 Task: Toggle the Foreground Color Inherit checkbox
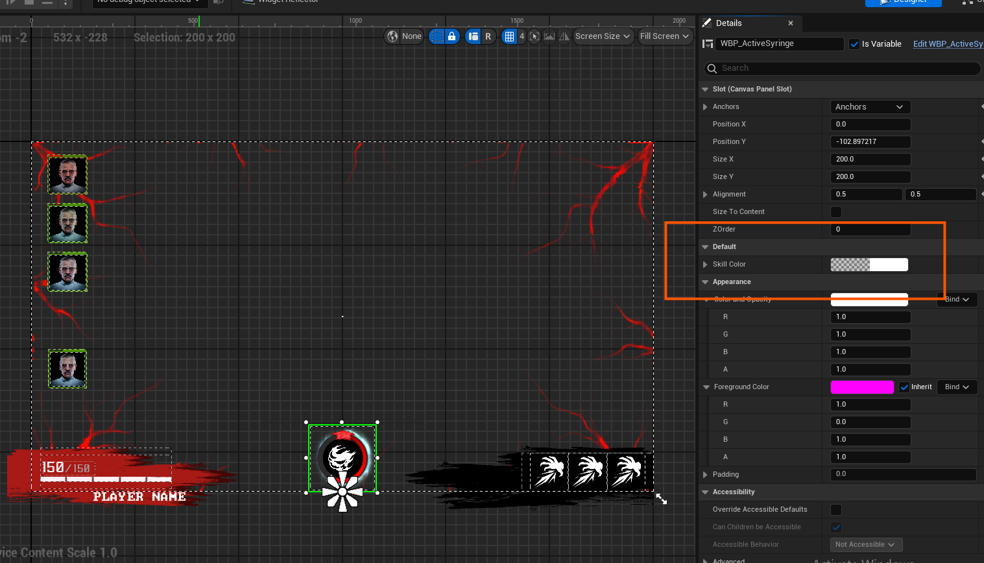click(x=904, y=387)
